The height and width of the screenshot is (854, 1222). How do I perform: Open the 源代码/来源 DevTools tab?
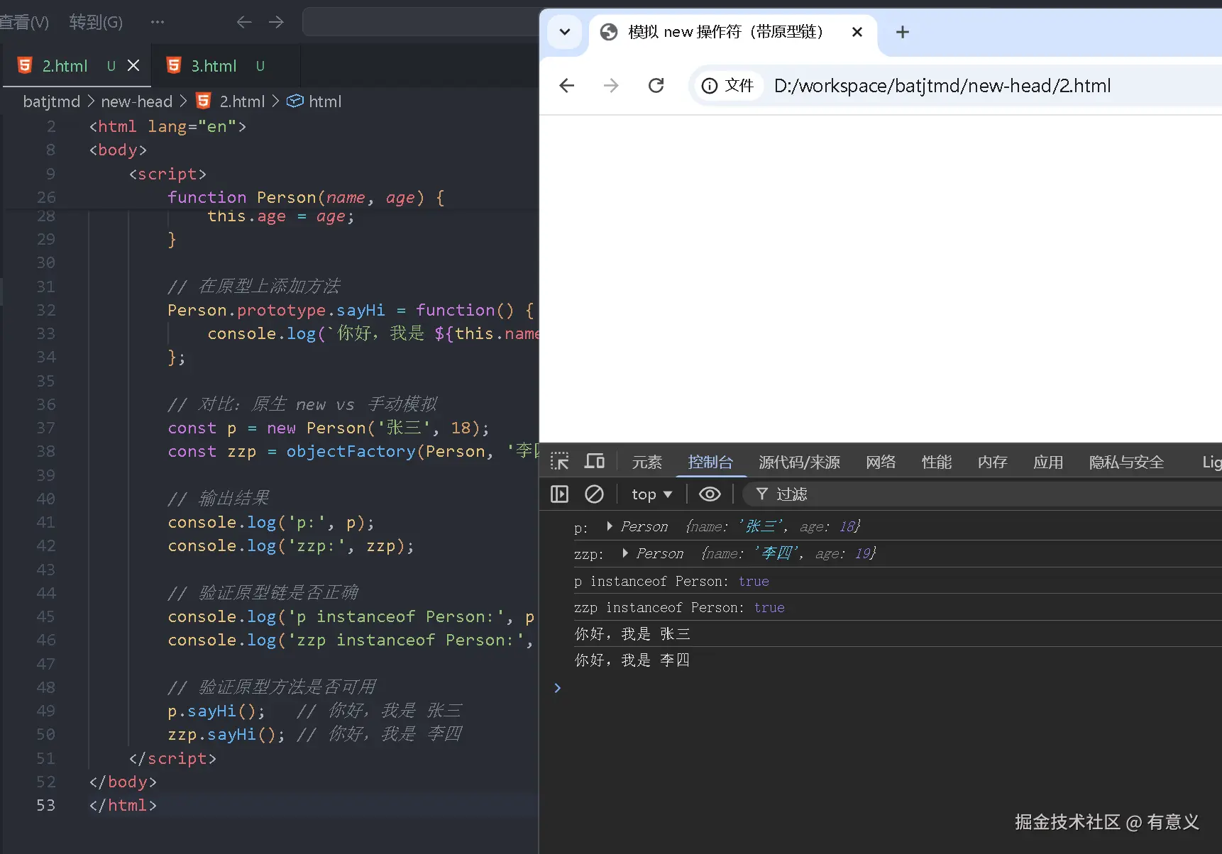[x=800, y=462]
